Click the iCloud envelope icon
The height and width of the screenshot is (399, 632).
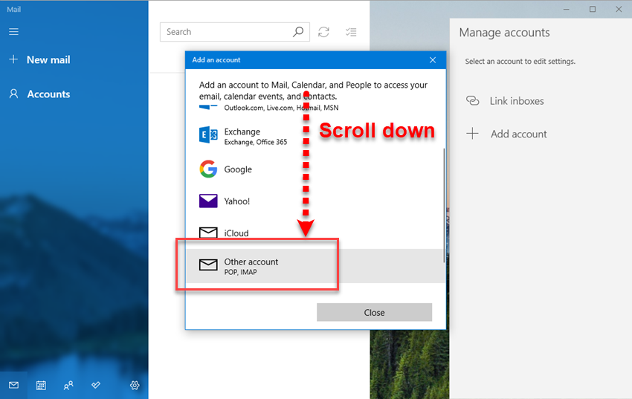pyautogui.click(x=208, y=233)
